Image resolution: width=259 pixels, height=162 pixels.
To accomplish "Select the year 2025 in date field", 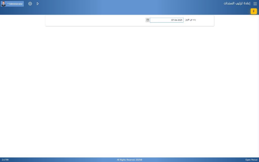I will tap(180, 20).
